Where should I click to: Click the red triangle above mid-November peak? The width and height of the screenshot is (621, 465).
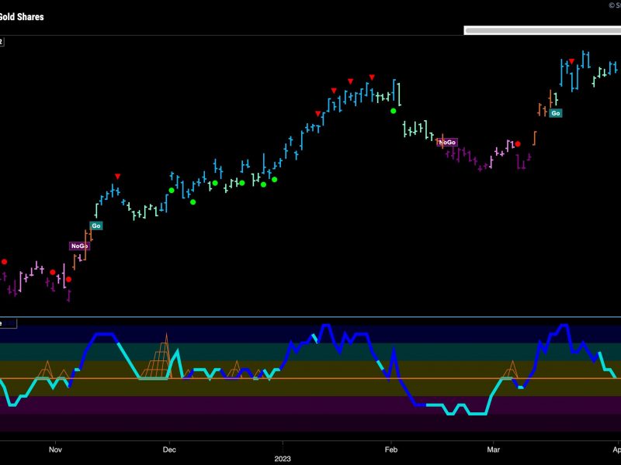(x=118, y=177)
